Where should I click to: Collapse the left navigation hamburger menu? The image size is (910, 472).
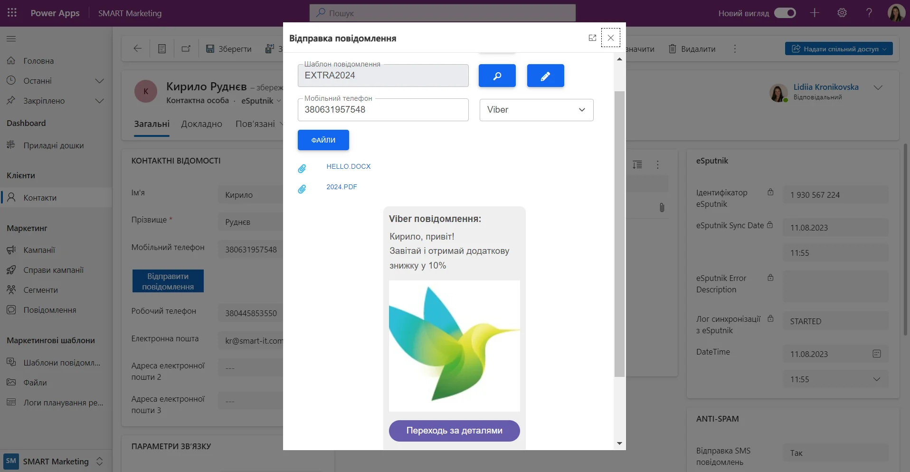coord(11,39)
